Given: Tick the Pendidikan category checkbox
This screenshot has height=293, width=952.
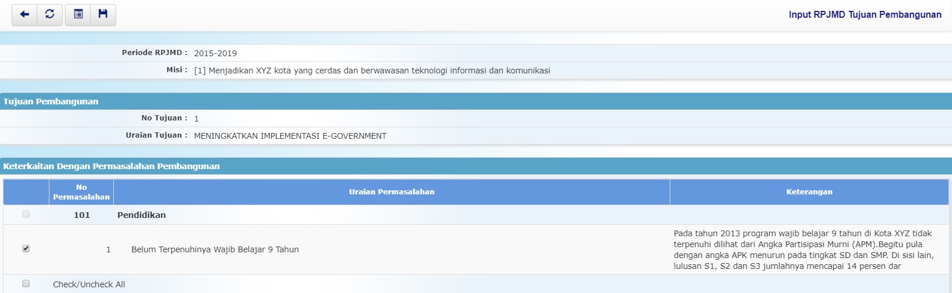Looking at the screenshot, I should coord(26,214).
